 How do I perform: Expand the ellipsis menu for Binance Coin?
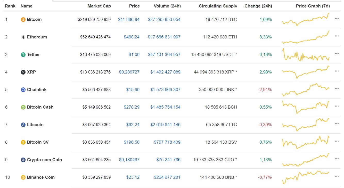[x=337, y=176]
